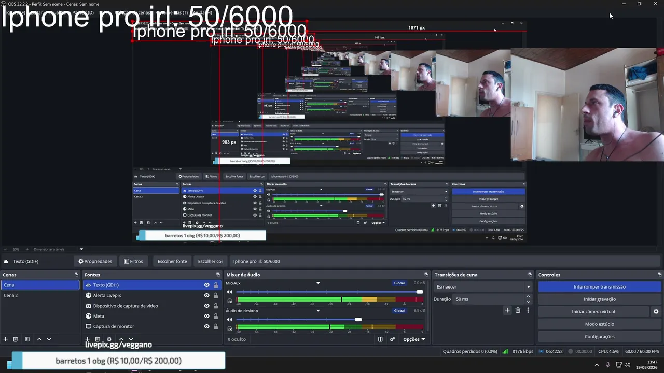The image size is (664, 373).
Task: Undock the Transições de cena panel
Action: coord(530,275)
